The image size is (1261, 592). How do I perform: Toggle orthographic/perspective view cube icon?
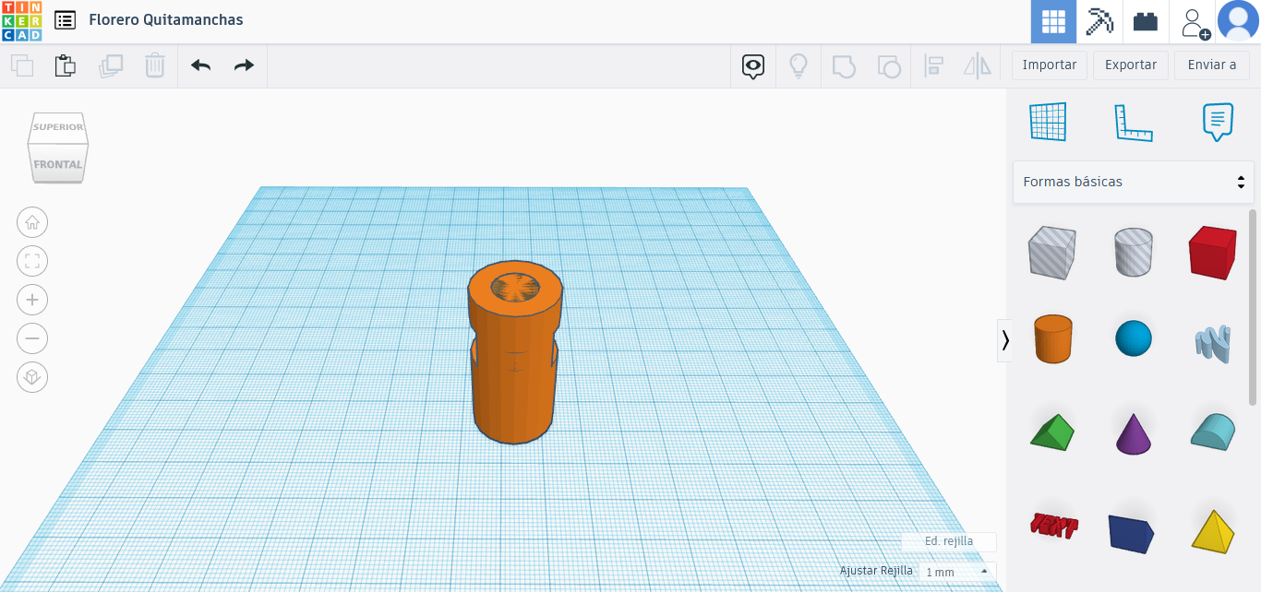pos(32,377)
